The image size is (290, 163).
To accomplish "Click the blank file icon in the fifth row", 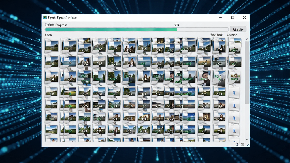I will tap(234, 105).
